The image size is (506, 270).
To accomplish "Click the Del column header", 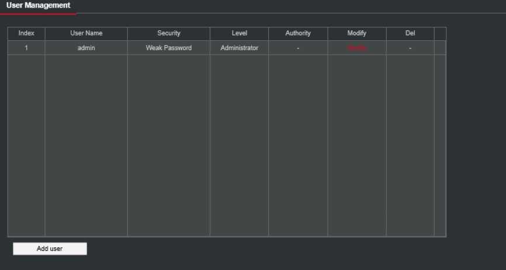I will pos(410,33).
